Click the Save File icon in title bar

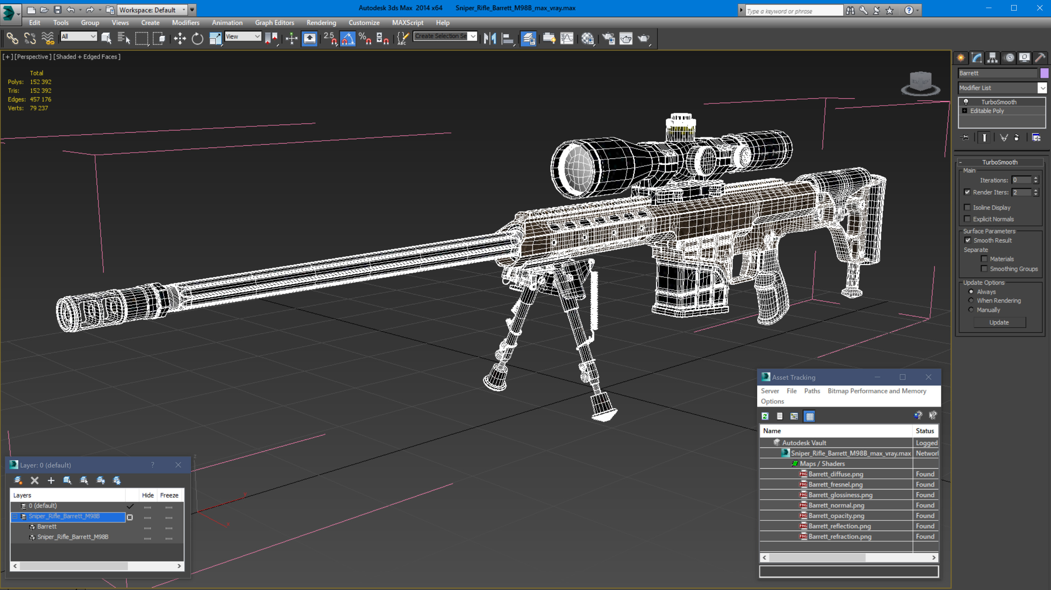click(x=58, y=10)
